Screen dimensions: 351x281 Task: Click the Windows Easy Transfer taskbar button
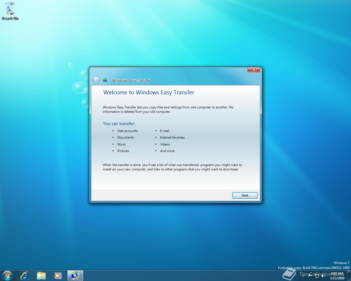[75, 276]
